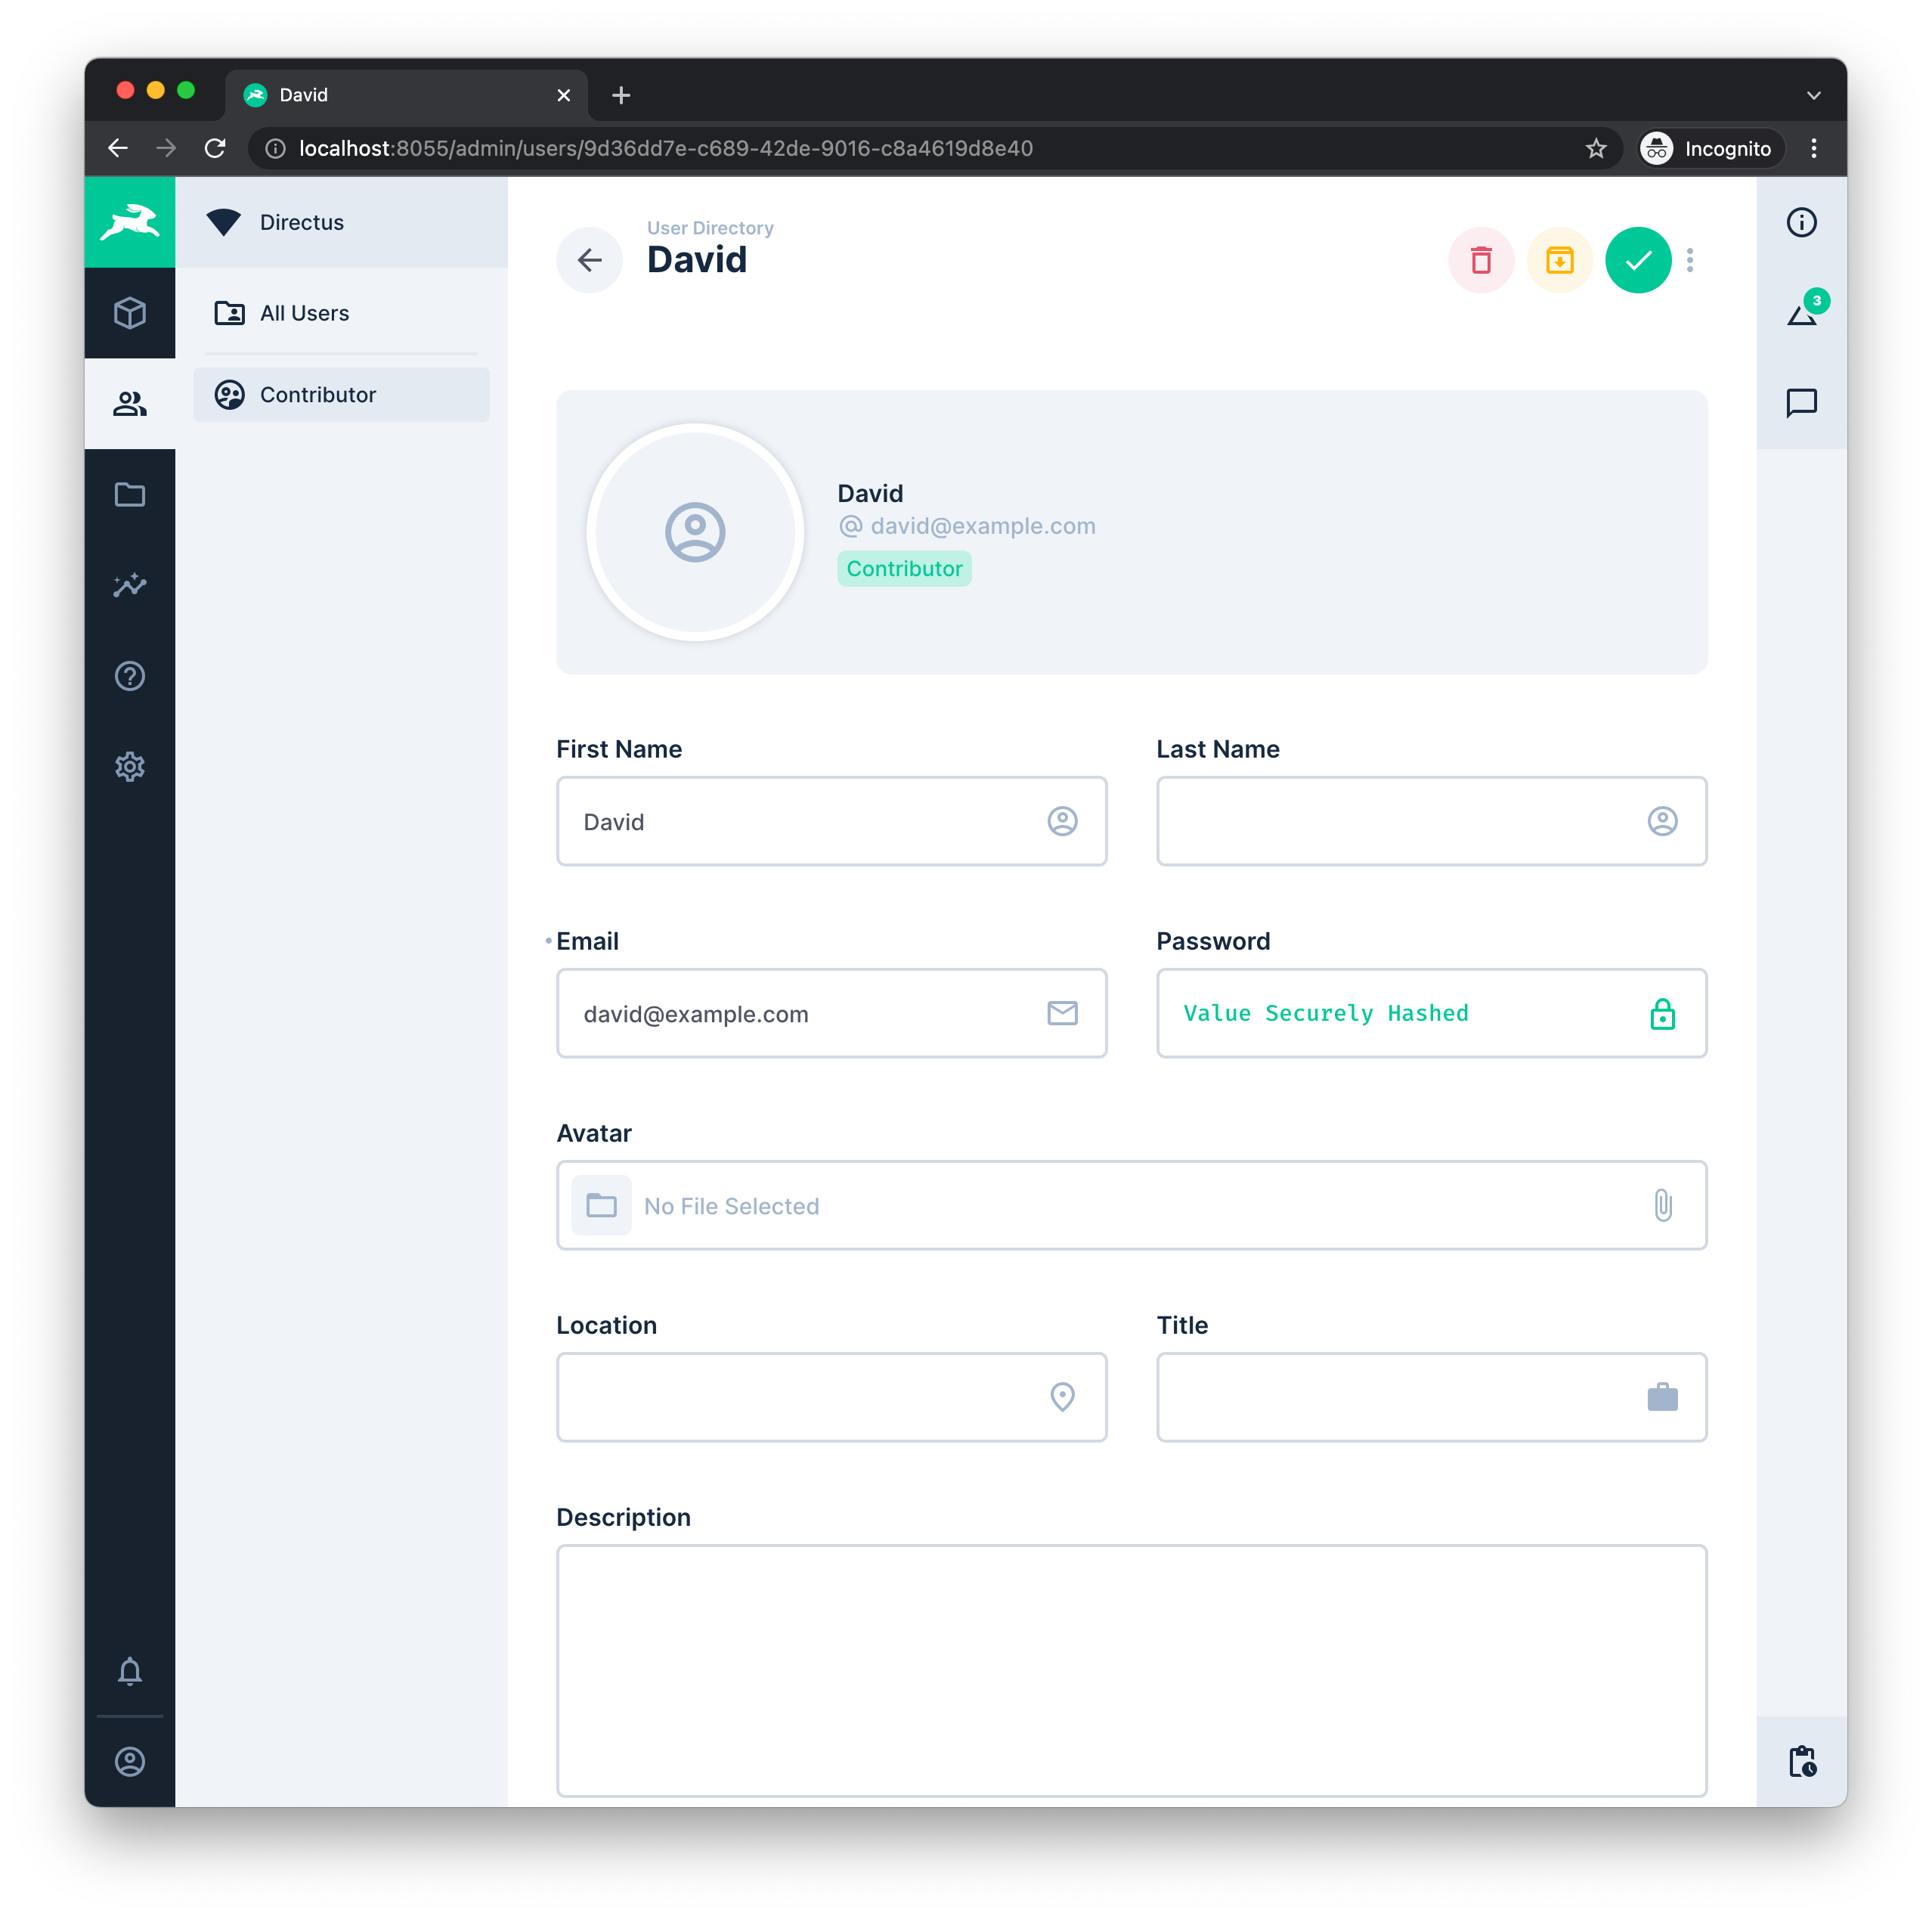
Task: Select the David browser tab
Action: pos(407,95)
